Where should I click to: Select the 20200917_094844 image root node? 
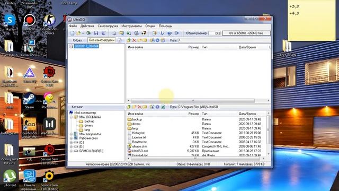(86, 46)
